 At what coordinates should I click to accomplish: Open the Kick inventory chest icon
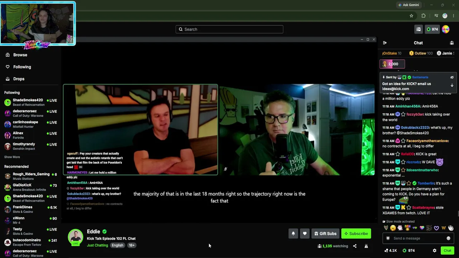(418, 29)
